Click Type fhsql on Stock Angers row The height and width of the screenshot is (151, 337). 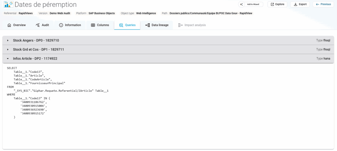pyautogui.click(x=323, y=40)
